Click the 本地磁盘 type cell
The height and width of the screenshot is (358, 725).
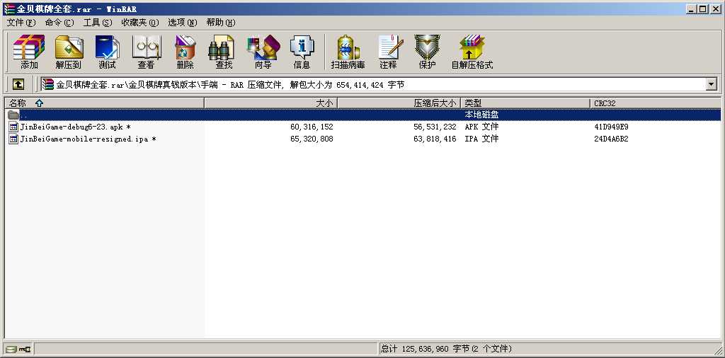click(x=481, y=115)
